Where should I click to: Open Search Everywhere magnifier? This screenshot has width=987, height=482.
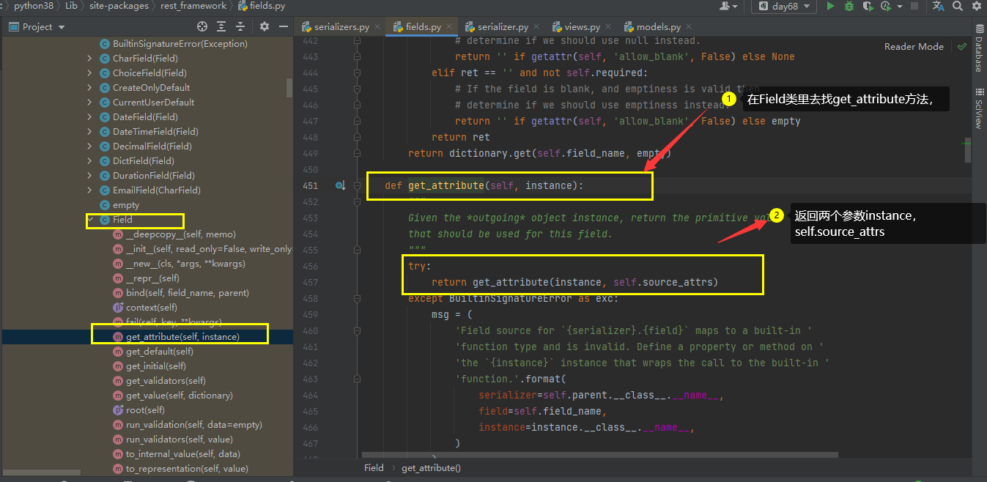click(958, 6)
